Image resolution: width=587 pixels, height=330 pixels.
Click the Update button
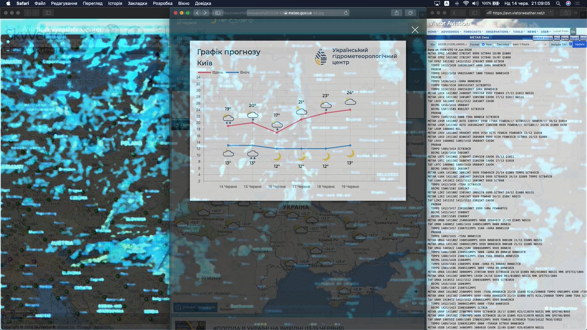[580, 44]
